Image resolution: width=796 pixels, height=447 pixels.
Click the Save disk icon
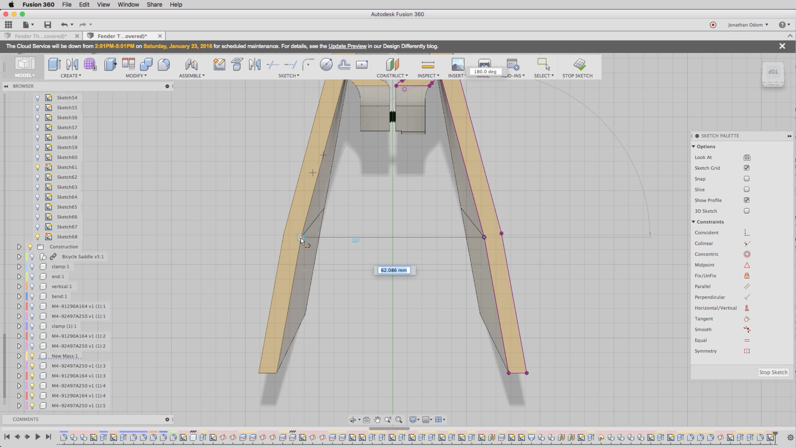[47, 25]
